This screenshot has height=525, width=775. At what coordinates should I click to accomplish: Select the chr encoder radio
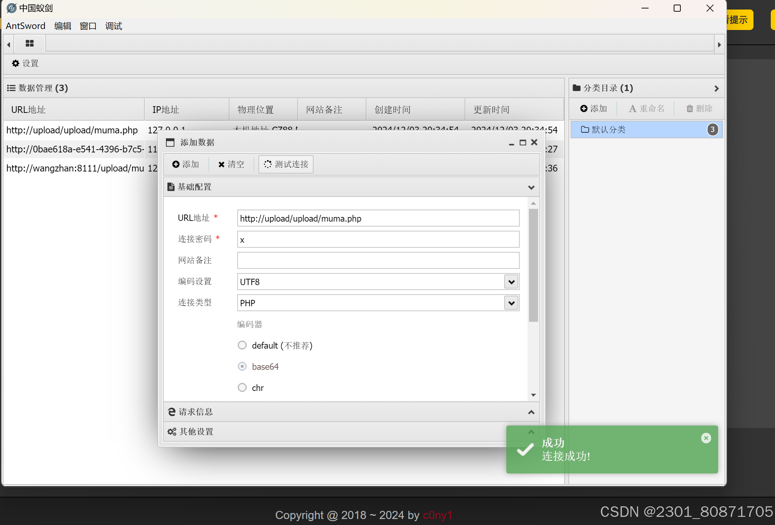(x=242, y=387)
